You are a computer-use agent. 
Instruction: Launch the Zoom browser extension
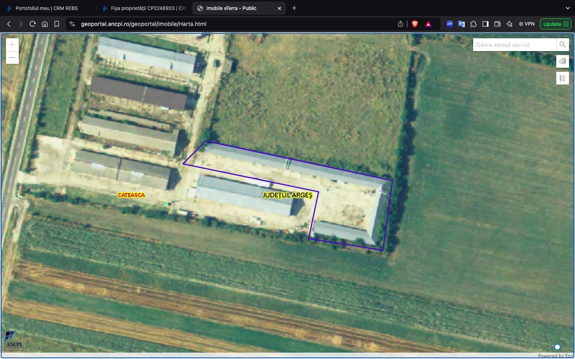450,24
